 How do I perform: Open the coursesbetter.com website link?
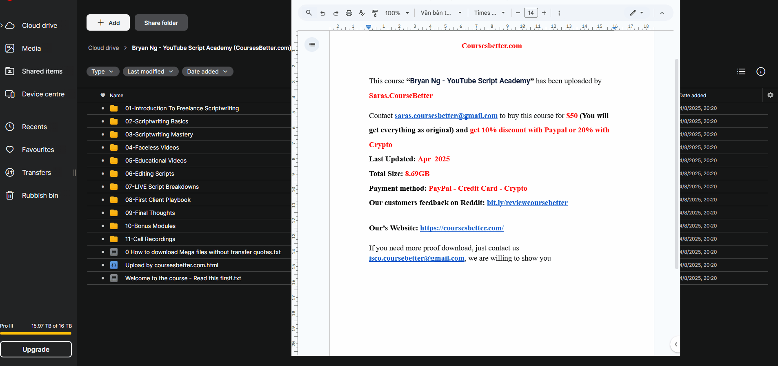coord(462,228)
